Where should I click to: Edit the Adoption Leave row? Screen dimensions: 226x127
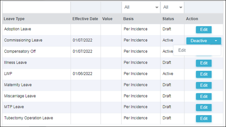pyautogui.click(x=204, y=30)
